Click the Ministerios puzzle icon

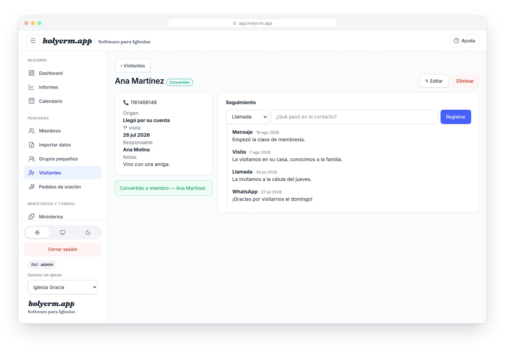(x=32, y=216)
